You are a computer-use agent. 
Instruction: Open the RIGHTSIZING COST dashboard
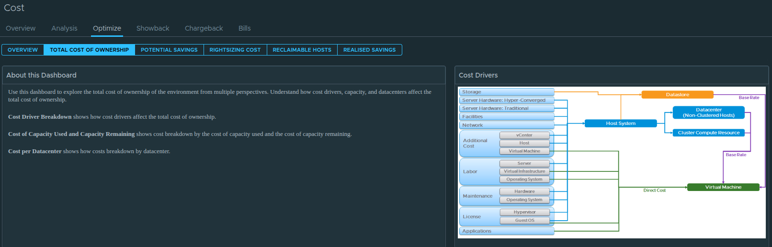tap(235, 50)
